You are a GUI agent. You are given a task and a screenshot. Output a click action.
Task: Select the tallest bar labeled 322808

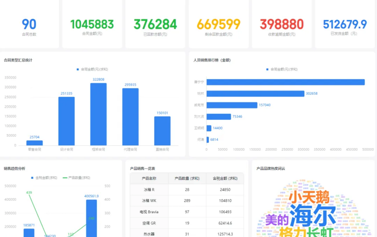tap(98, 114)
